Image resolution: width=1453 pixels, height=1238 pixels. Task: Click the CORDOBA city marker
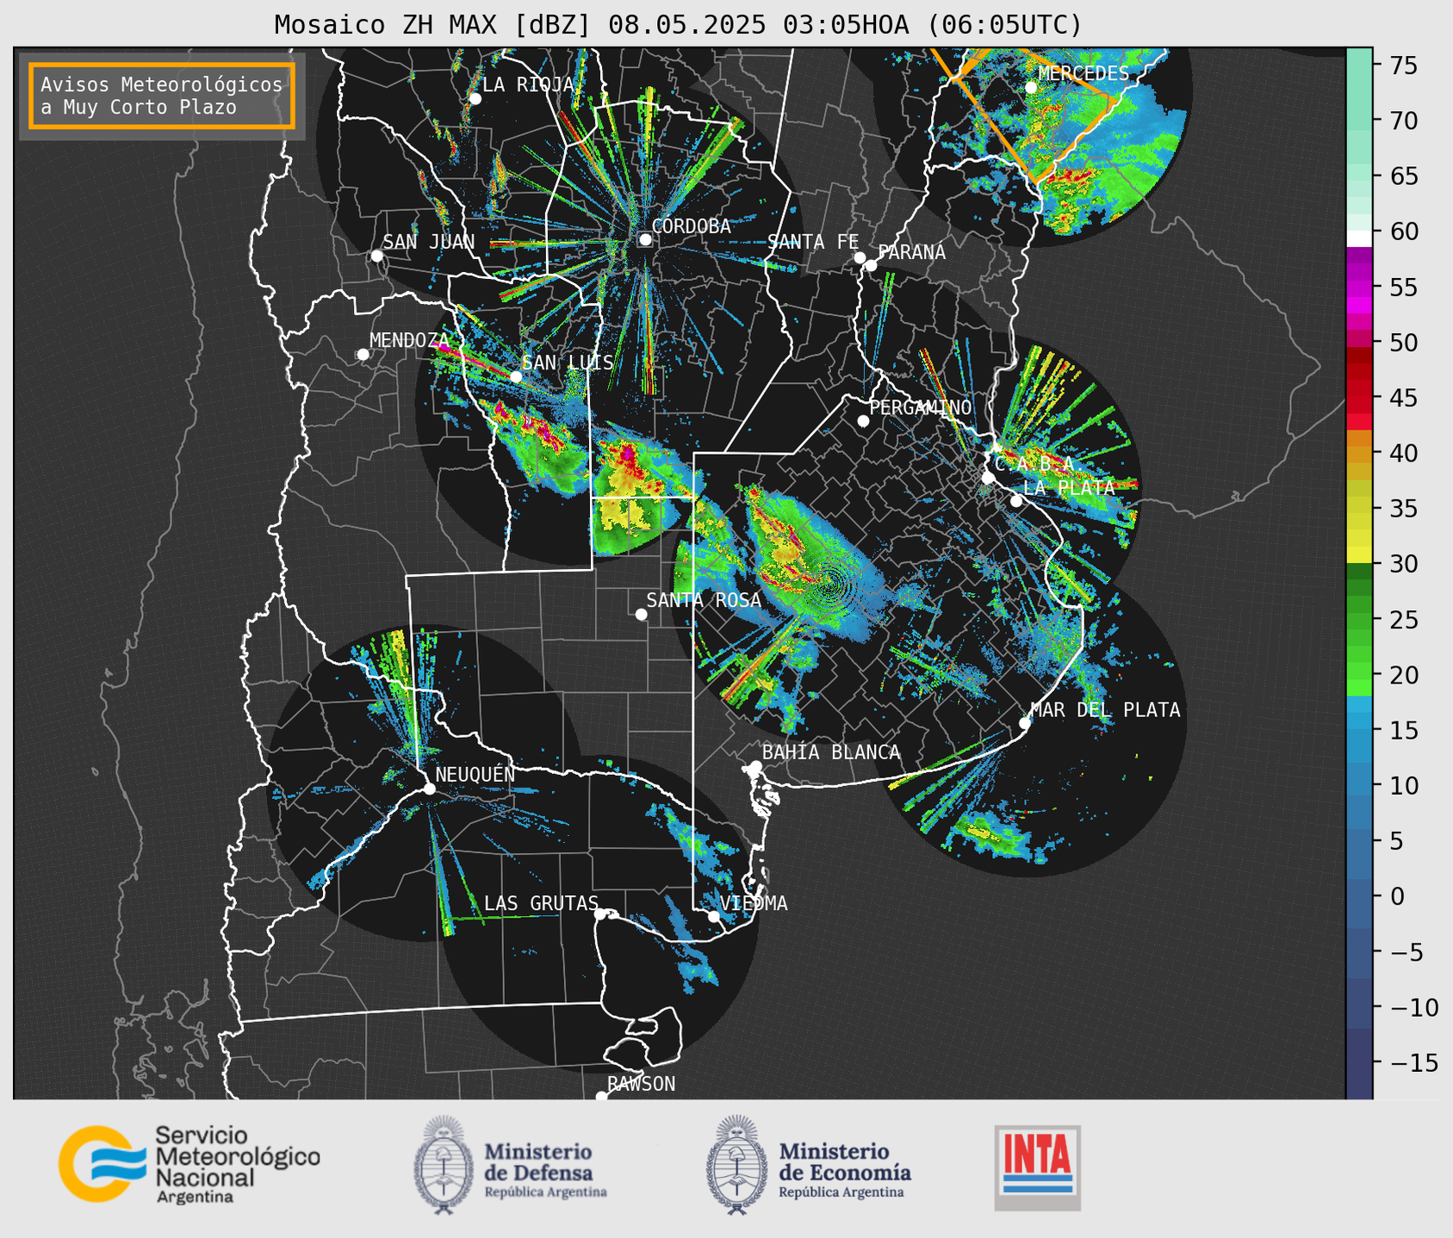(x=645, y=239)
